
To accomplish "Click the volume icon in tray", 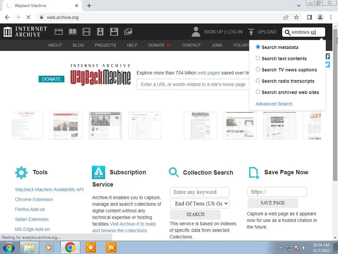I will click(x=305, y=248).
